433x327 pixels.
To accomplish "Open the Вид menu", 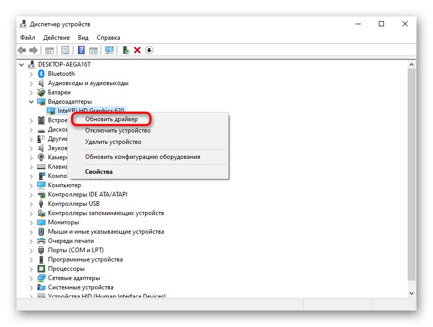I will 83,38.
